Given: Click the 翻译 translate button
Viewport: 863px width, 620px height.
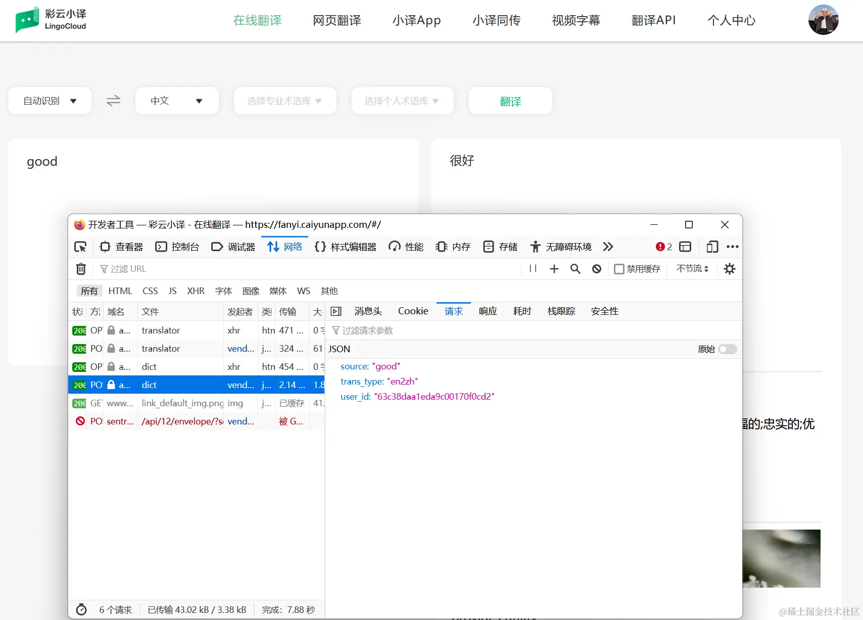Looking at the screenshot, I should (510, 101).
